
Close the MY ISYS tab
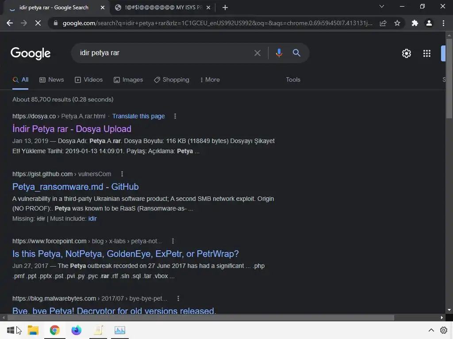click(x=208, y=8)
